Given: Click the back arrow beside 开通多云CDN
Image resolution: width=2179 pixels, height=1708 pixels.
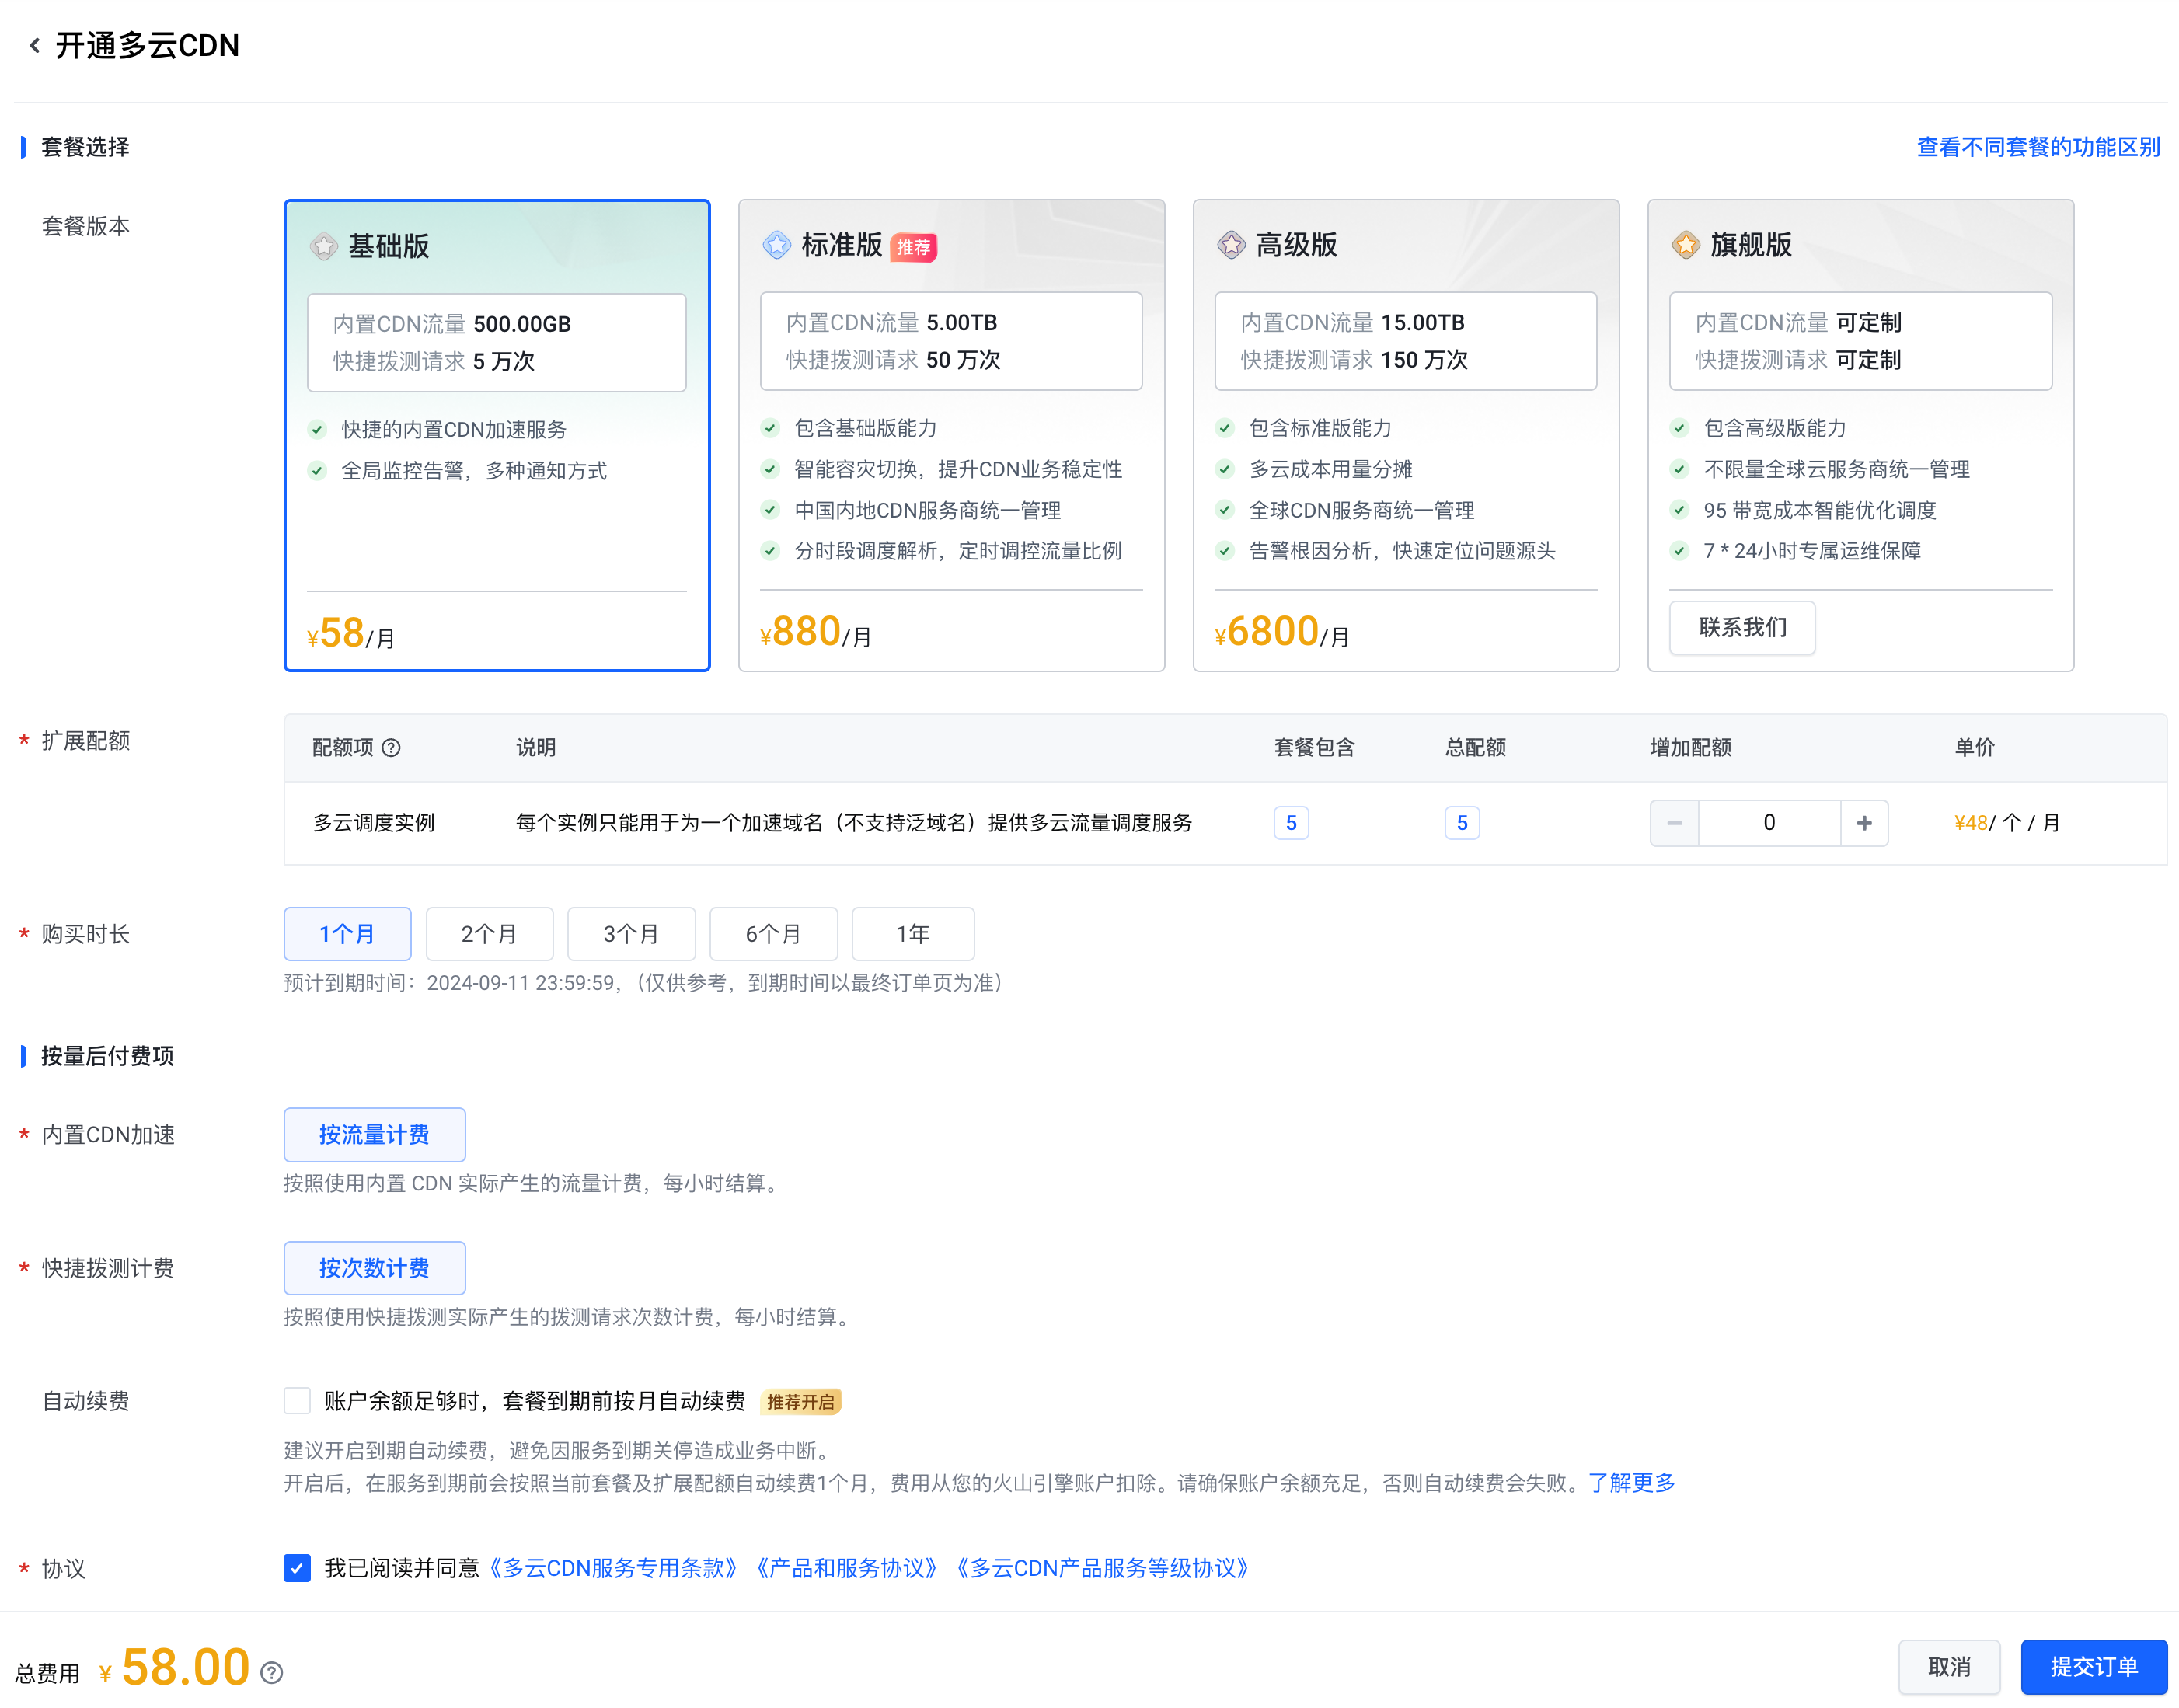Looking at the screenshot, I should click(35, 45).
